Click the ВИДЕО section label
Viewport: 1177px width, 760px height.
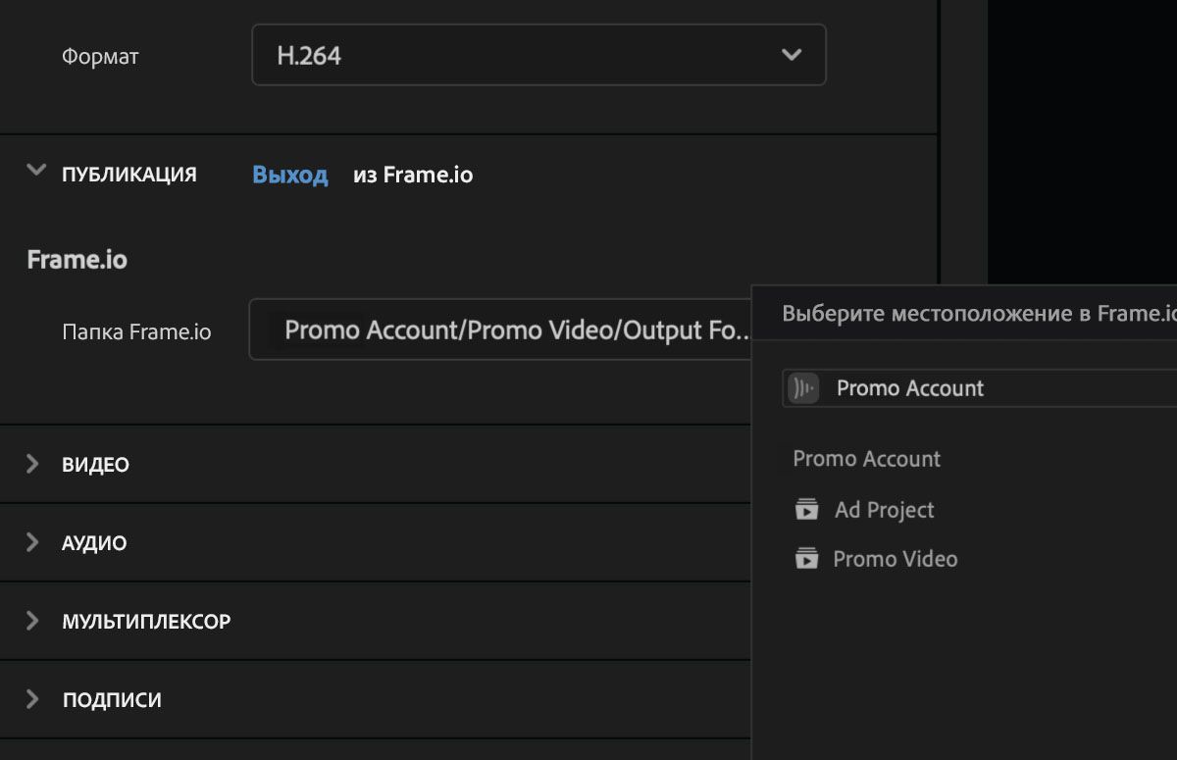[95, 465]
